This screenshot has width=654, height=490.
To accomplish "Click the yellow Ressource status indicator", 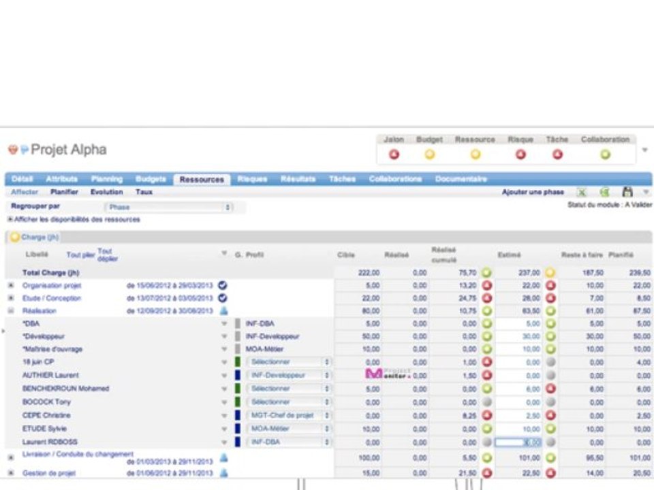I will [475, 154].
